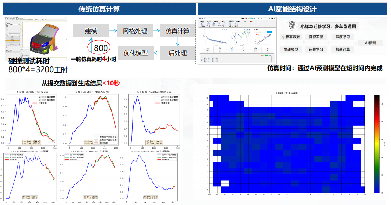
Task: Click the 后处理 step box
Action: pos(177,53)
